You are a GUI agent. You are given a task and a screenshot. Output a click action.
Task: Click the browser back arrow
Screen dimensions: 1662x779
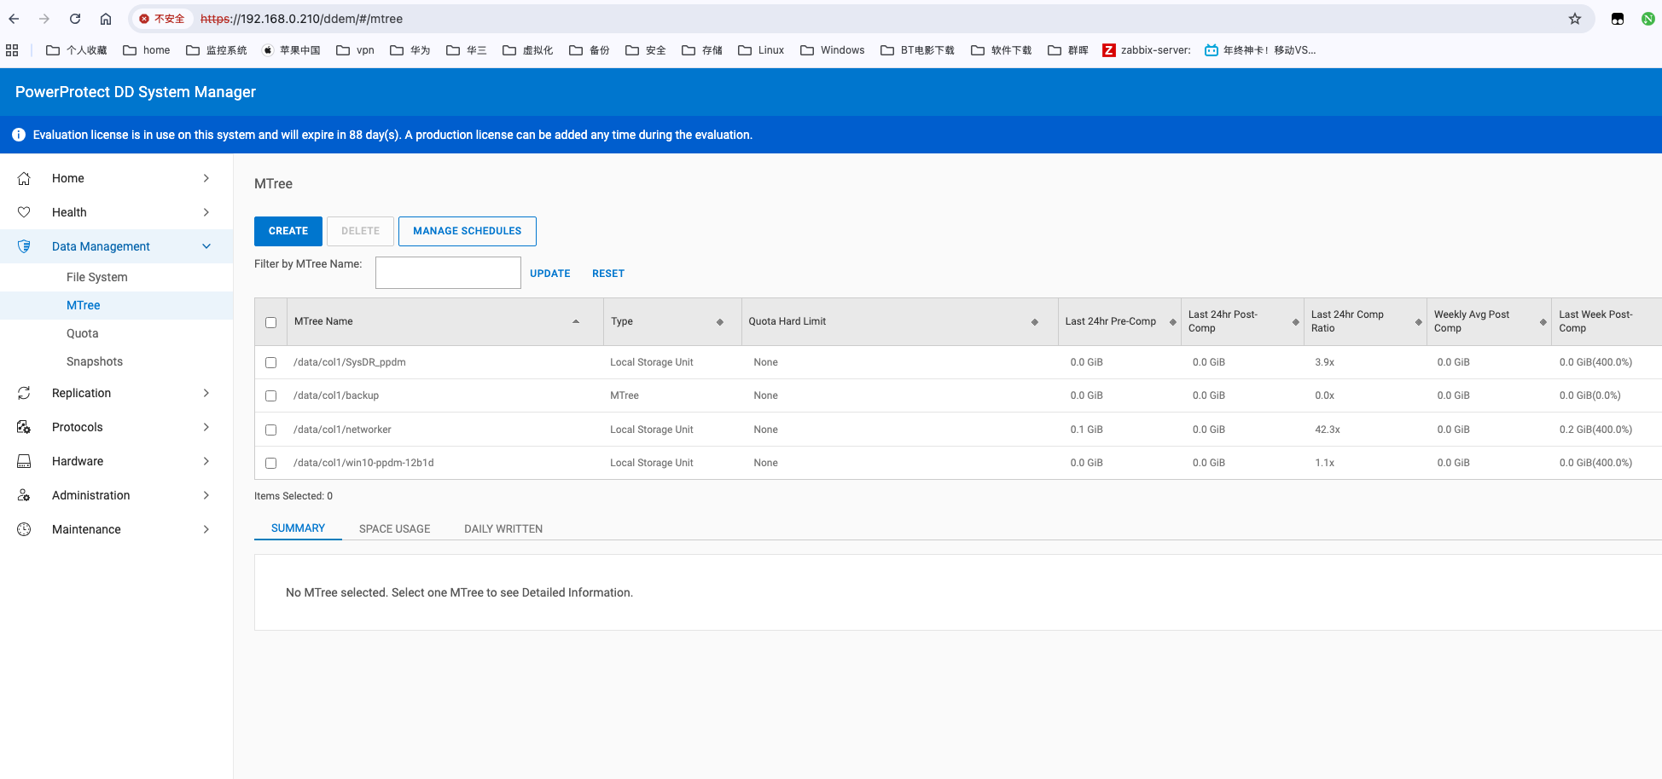pyautogui.click(x=14, y=19)
